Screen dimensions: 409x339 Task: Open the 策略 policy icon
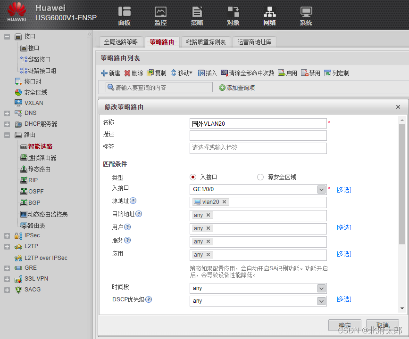tap(197, 16)
